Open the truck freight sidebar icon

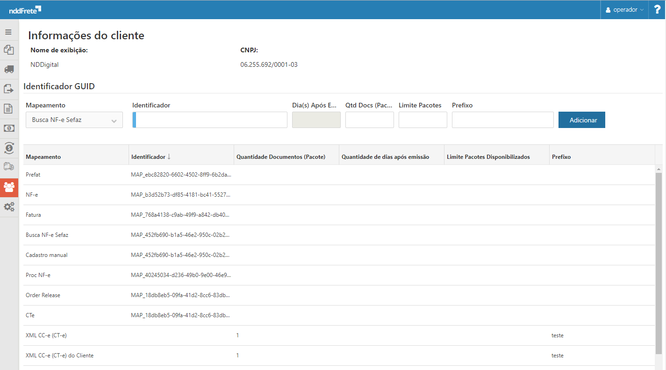(8, 69)
